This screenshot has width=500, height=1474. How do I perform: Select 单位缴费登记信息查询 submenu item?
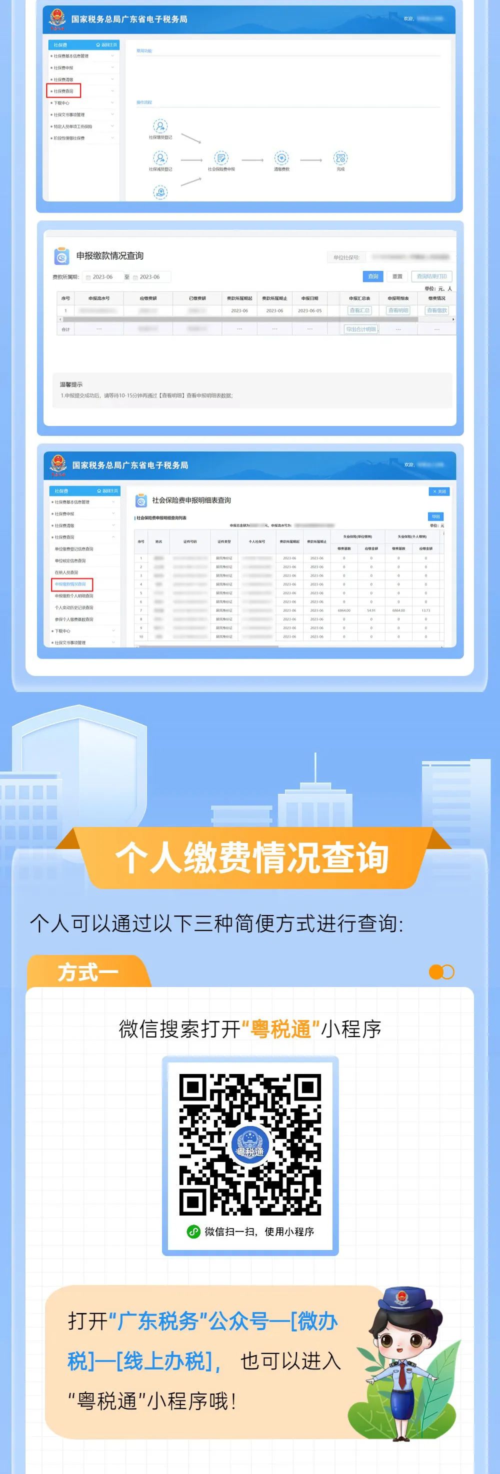pos(74,548)
